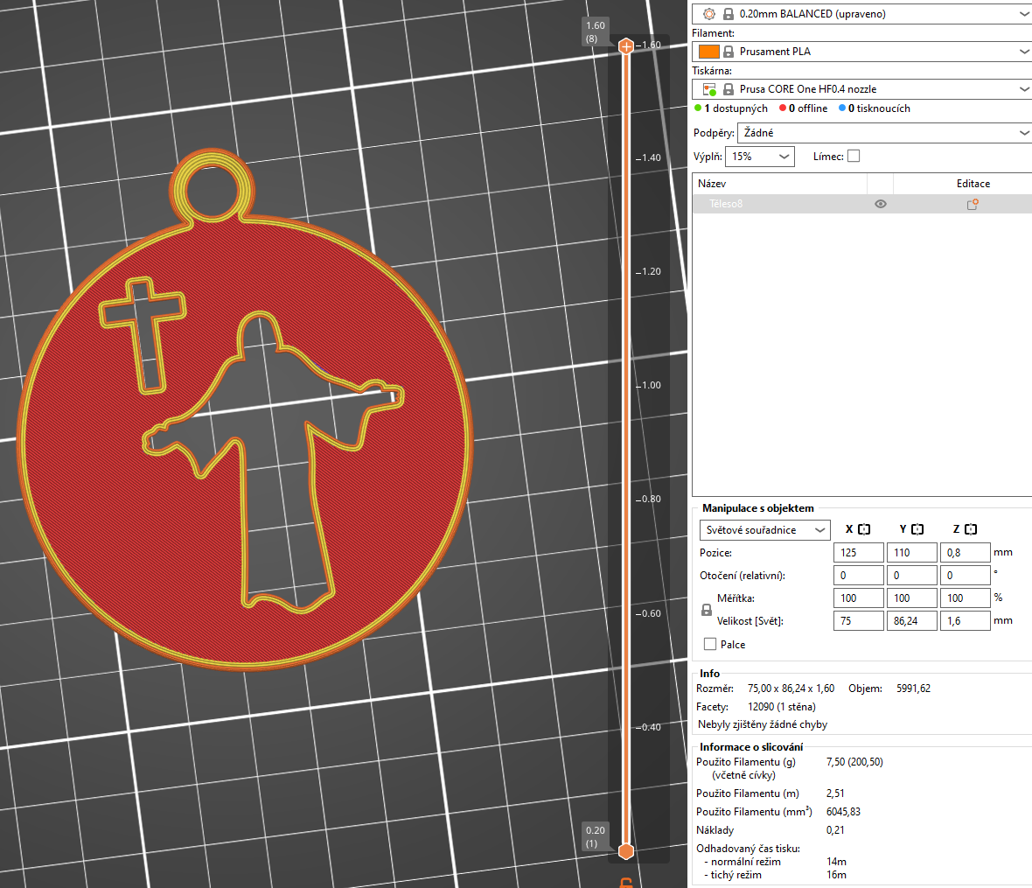This screenshot has height=888, width=1032.
Task: Enable the Límec (brim) checkbox
Action: pos(854,156)
